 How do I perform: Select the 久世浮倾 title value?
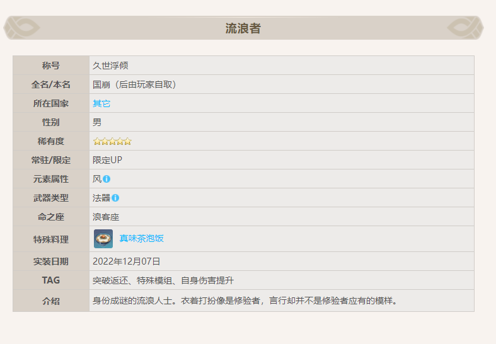click(111, 66)
